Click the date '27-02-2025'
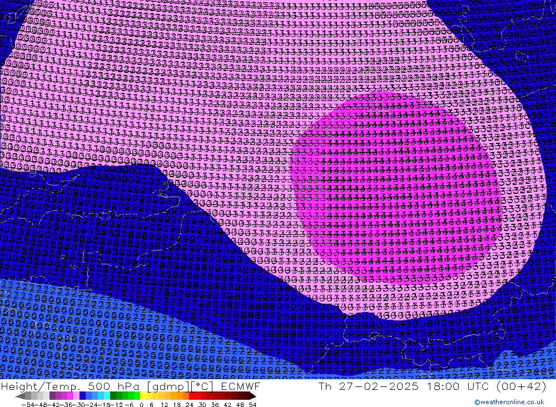 coord(379,386)
